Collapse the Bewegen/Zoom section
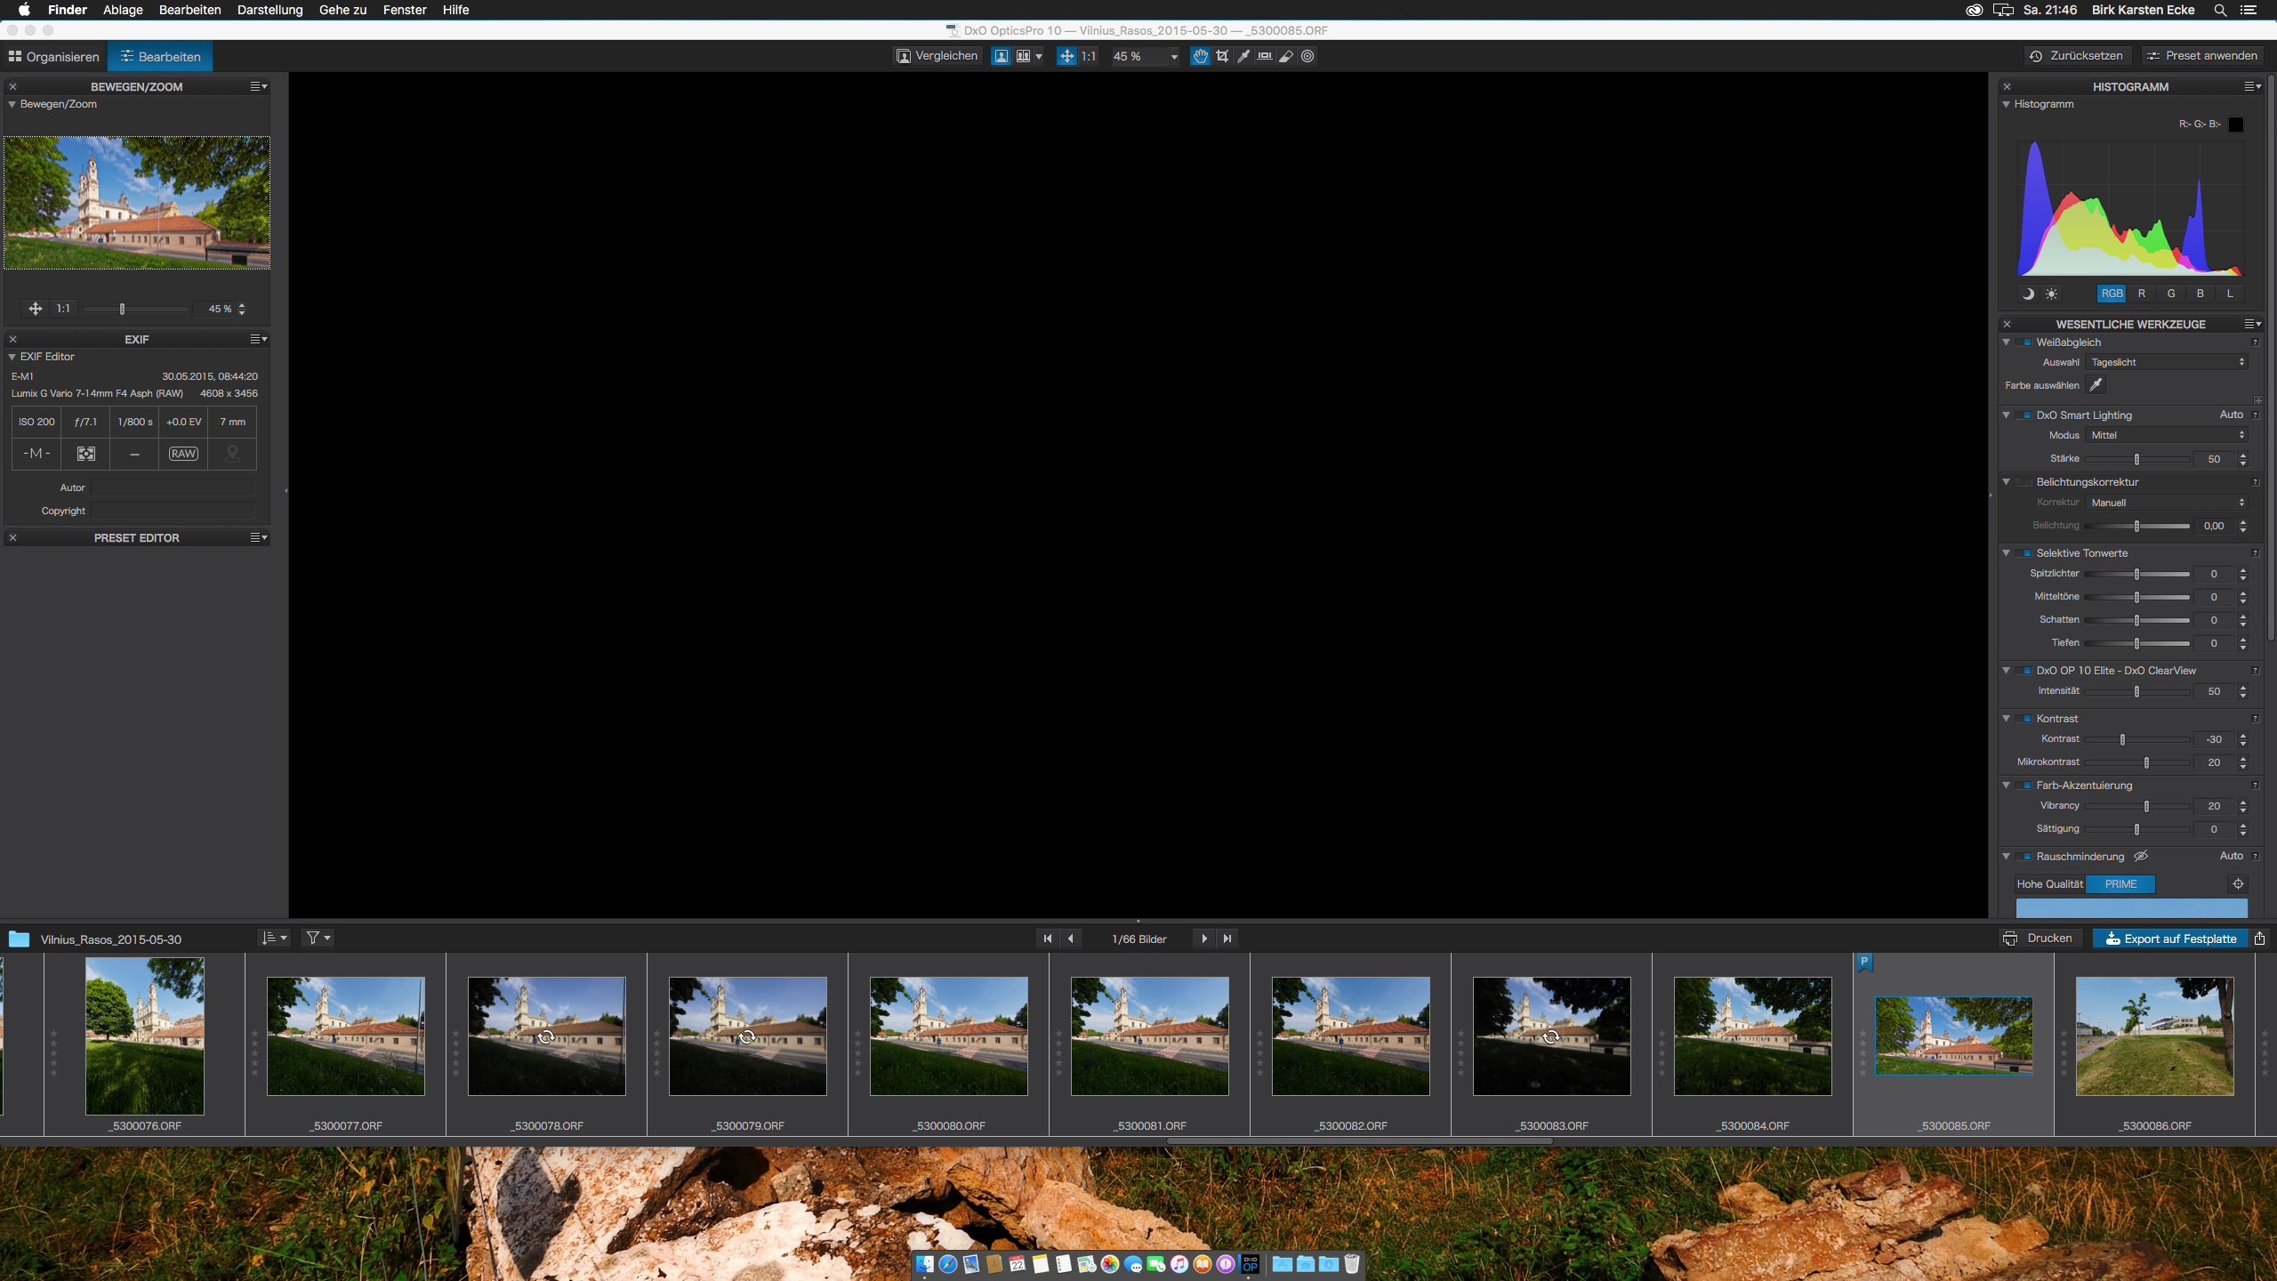 12,104
